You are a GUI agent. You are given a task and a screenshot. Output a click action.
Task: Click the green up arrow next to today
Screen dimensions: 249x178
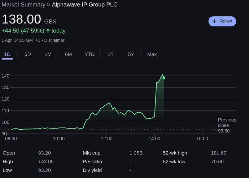point(48,31)
